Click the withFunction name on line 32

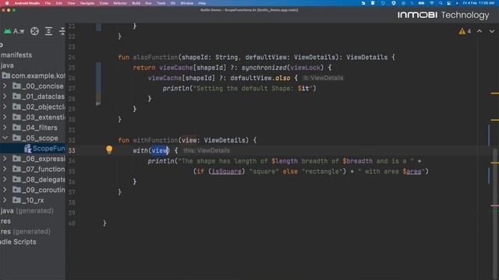[x=156, y=140]
